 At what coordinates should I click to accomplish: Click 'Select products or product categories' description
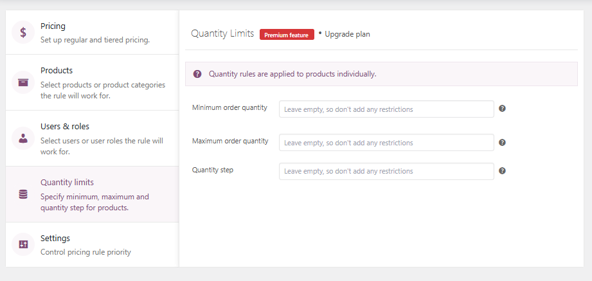(x=103, y=90)
